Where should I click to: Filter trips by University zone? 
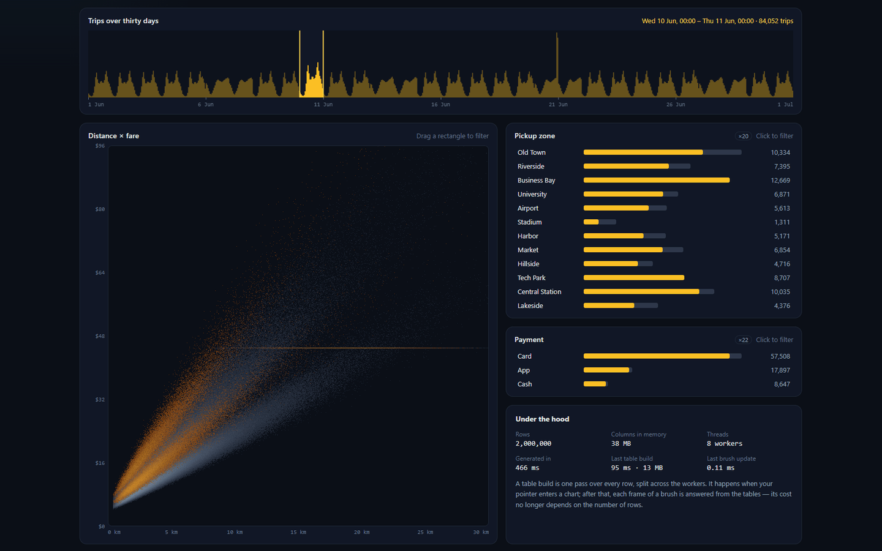click(x=654, y=194)
